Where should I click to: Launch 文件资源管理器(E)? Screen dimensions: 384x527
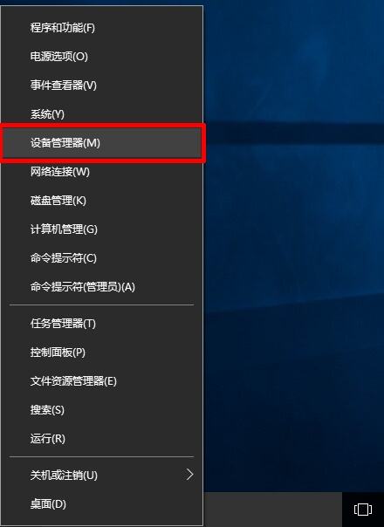(101, 381)
